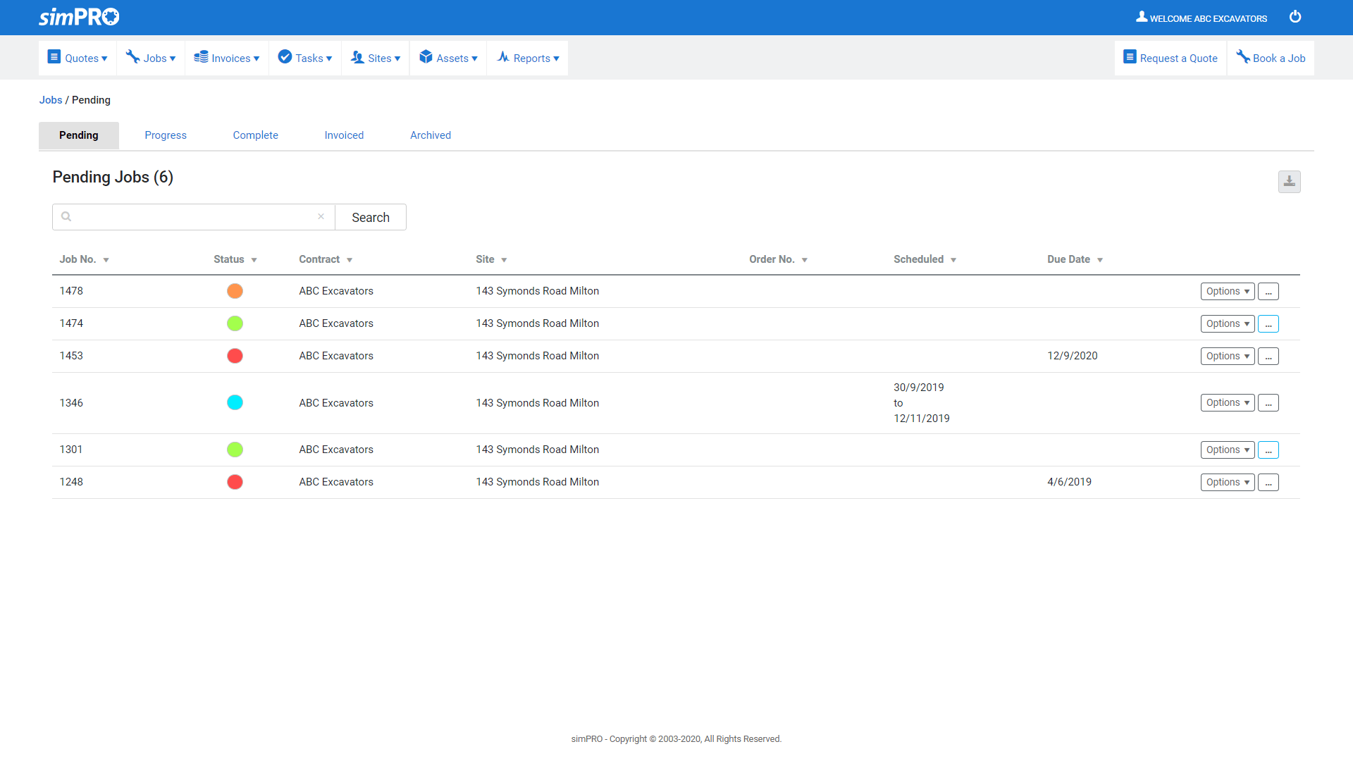Click job number 1346

[71, 403]
